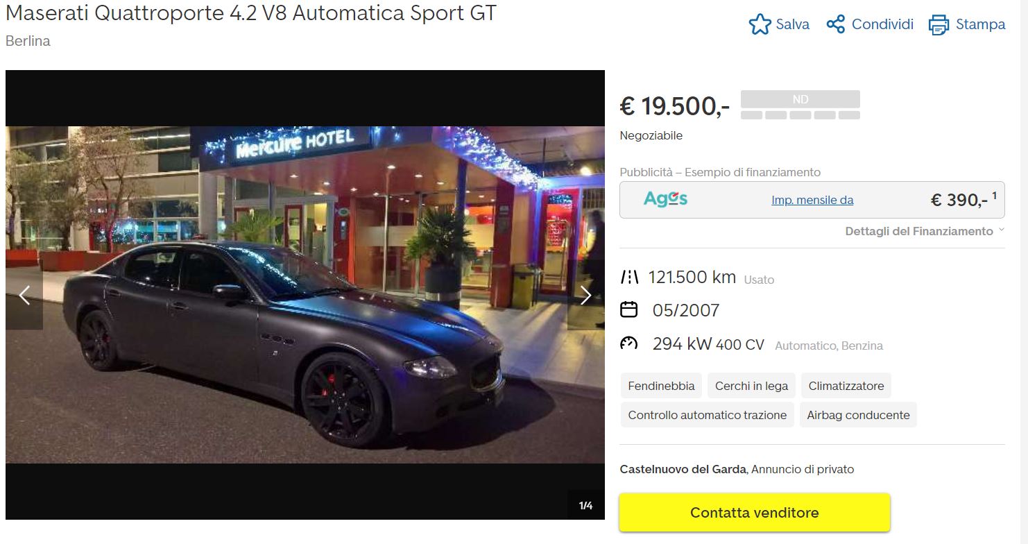Click the share network icon

click(835, 24)
